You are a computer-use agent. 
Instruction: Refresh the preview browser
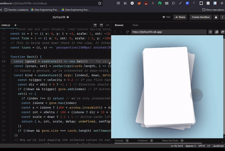[x=127, y=32]
